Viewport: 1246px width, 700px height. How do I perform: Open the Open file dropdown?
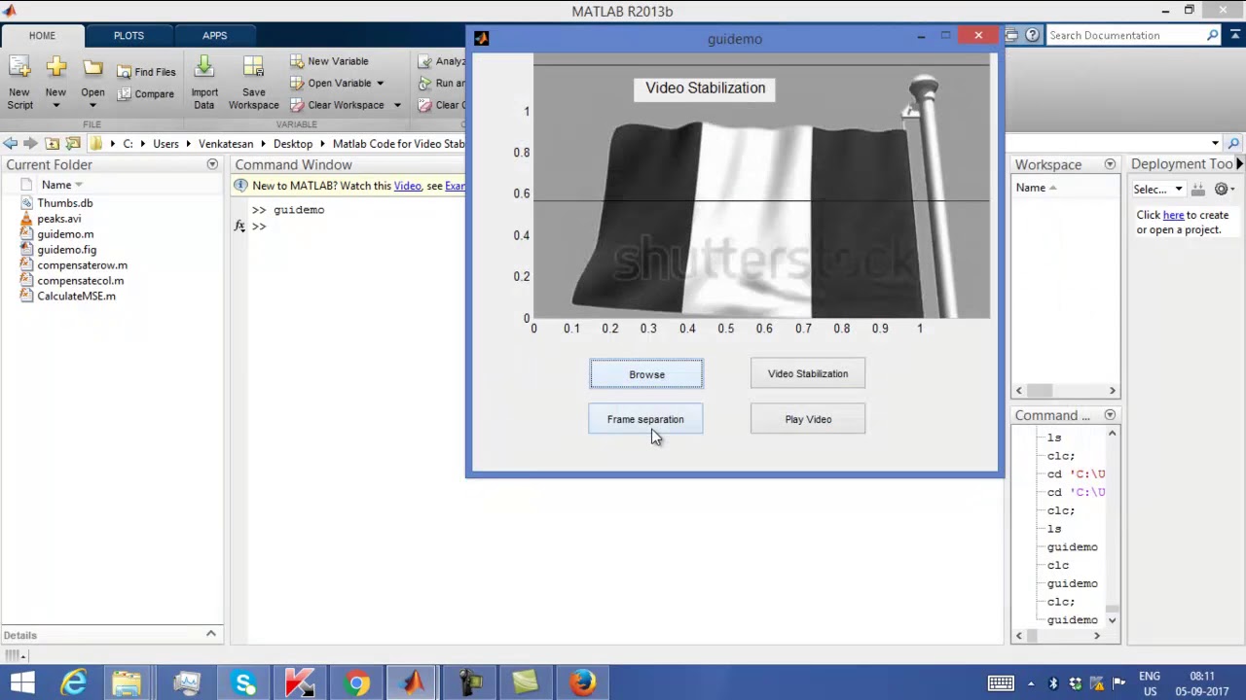pyautogui.click(x=92, y=105)
